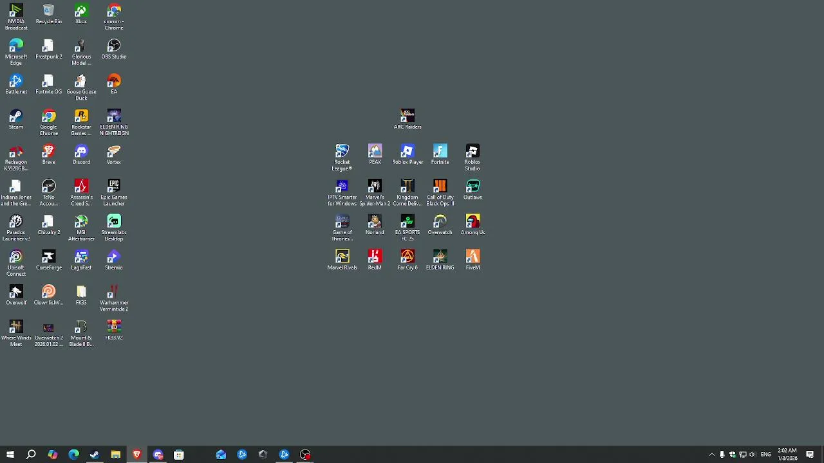Select the Ubisoft Connect desktop icon

point(16,264)
